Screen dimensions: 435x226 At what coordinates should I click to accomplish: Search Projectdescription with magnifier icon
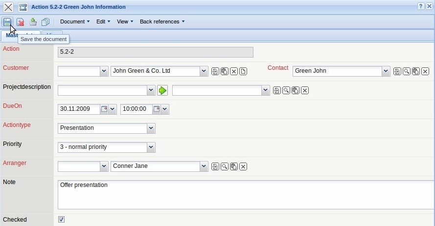[286, 90]
